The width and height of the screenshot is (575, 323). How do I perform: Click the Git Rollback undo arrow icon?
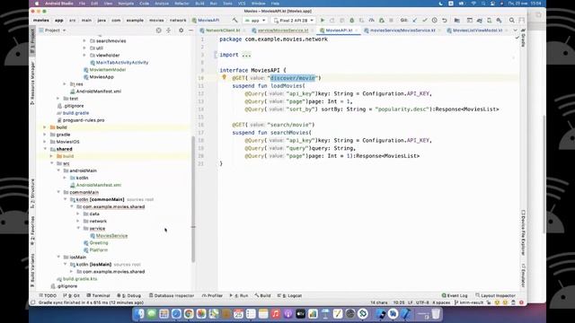point(445,20)
